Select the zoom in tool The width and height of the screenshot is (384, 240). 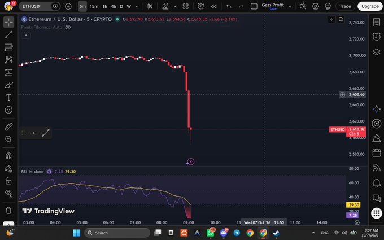point(8,139)
